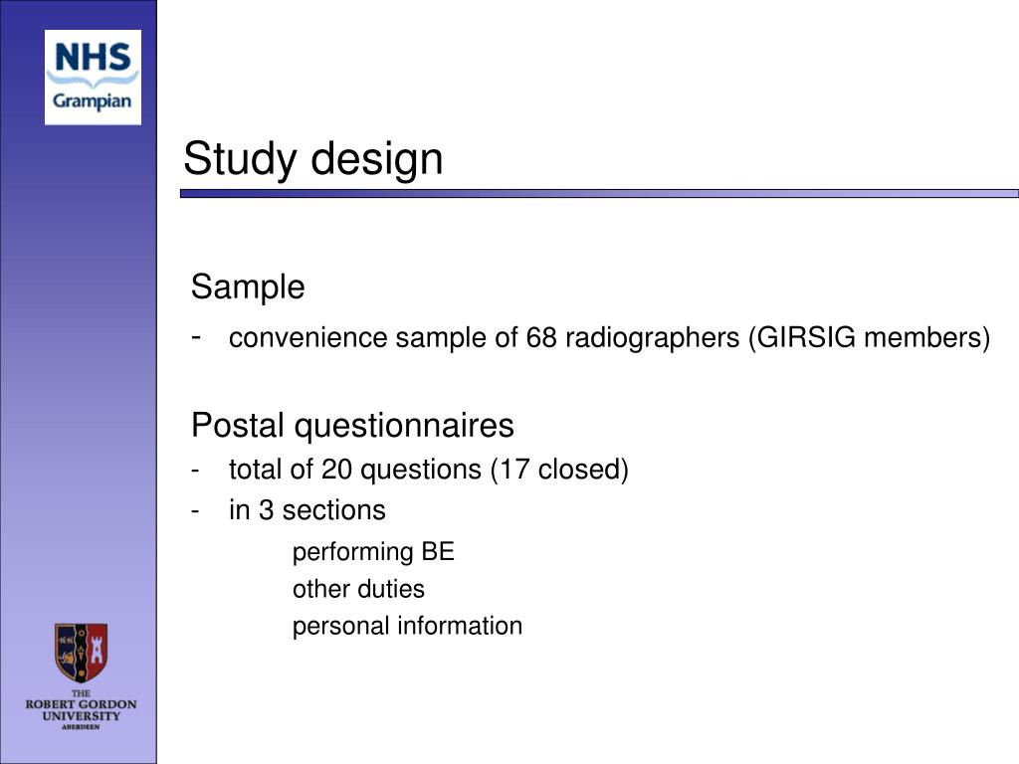Click the NHS Grampian logo
1019x764 pixels.
tap(93, 78)
